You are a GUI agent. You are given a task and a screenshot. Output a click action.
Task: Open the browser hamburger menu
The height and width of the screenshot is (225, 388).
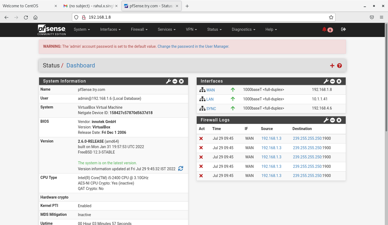pyautogui.click(x=382, y=17)
